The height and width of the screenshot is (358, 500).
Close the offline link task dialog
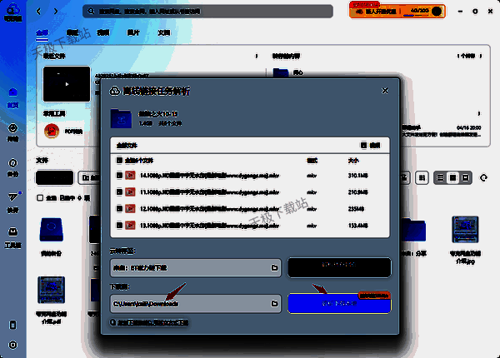click(x=383, y=90)
